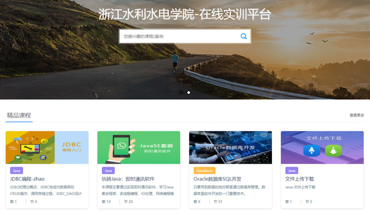
Task: Open the 玩转Java：即时通讯软件 course title
Action: 128,179
